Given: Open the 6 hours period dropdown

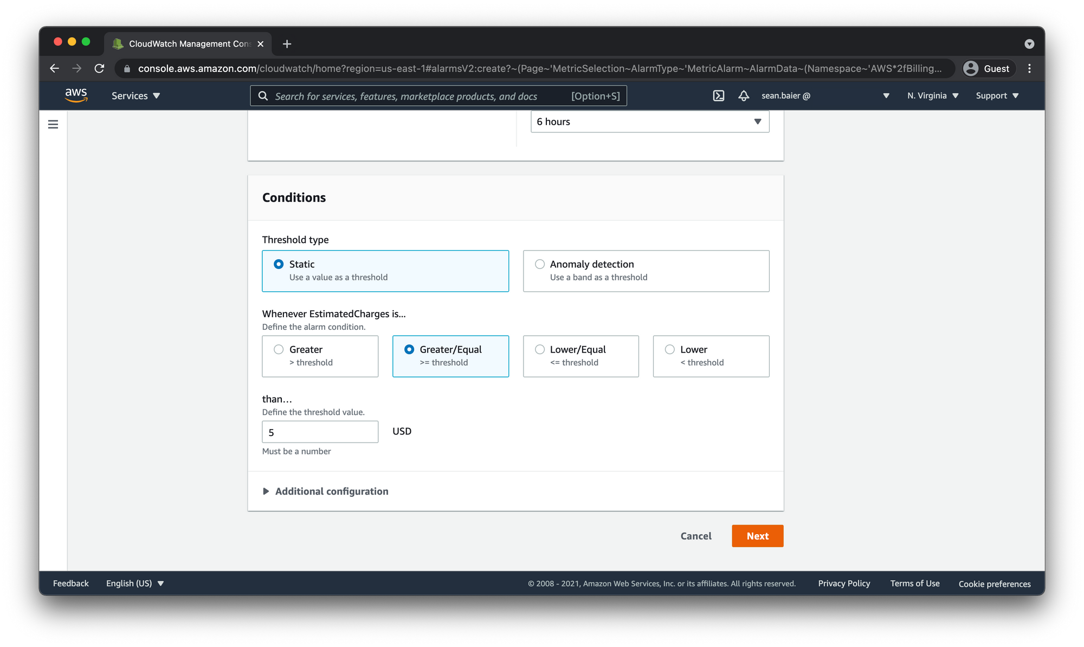Looking at the screenshot, I should 649,121.
